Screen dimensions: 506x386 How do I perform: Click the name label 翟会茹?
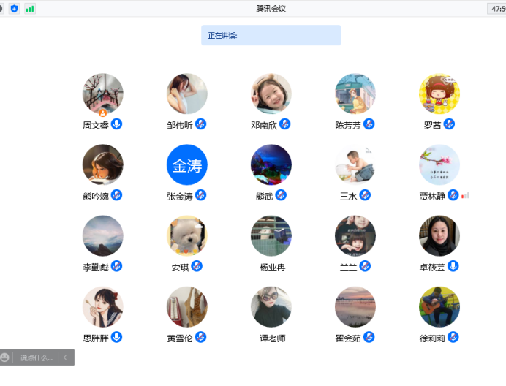click(x=348, y=338)
